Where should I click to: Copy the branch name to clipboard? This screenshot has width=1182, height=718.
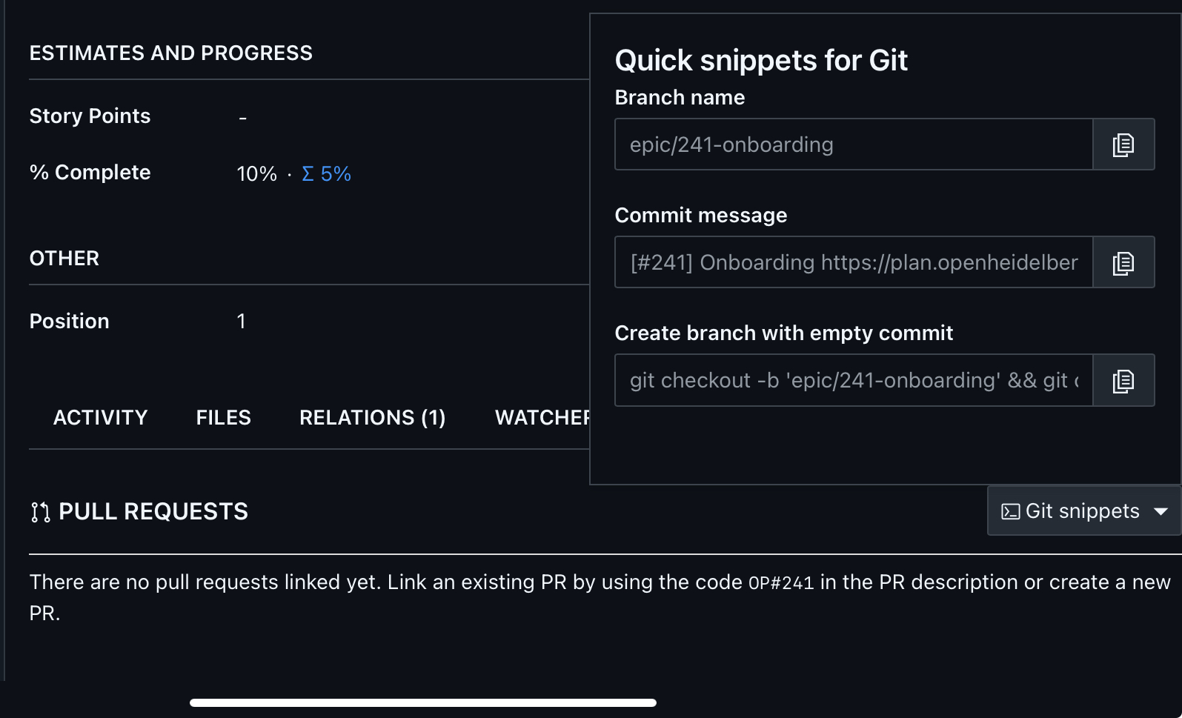point(1123,144)
